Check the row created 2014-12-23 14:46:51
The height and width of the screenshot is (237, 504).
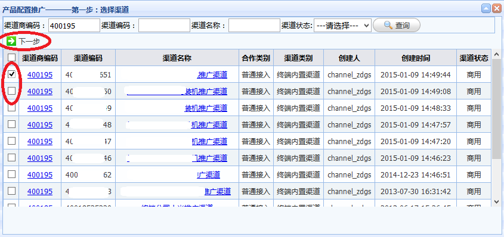click(x=11, y=174)
